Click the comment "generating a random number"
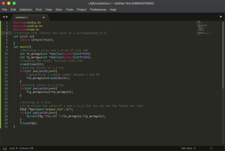Viewport: 225px width, 151px height. (x=63, y=74)
